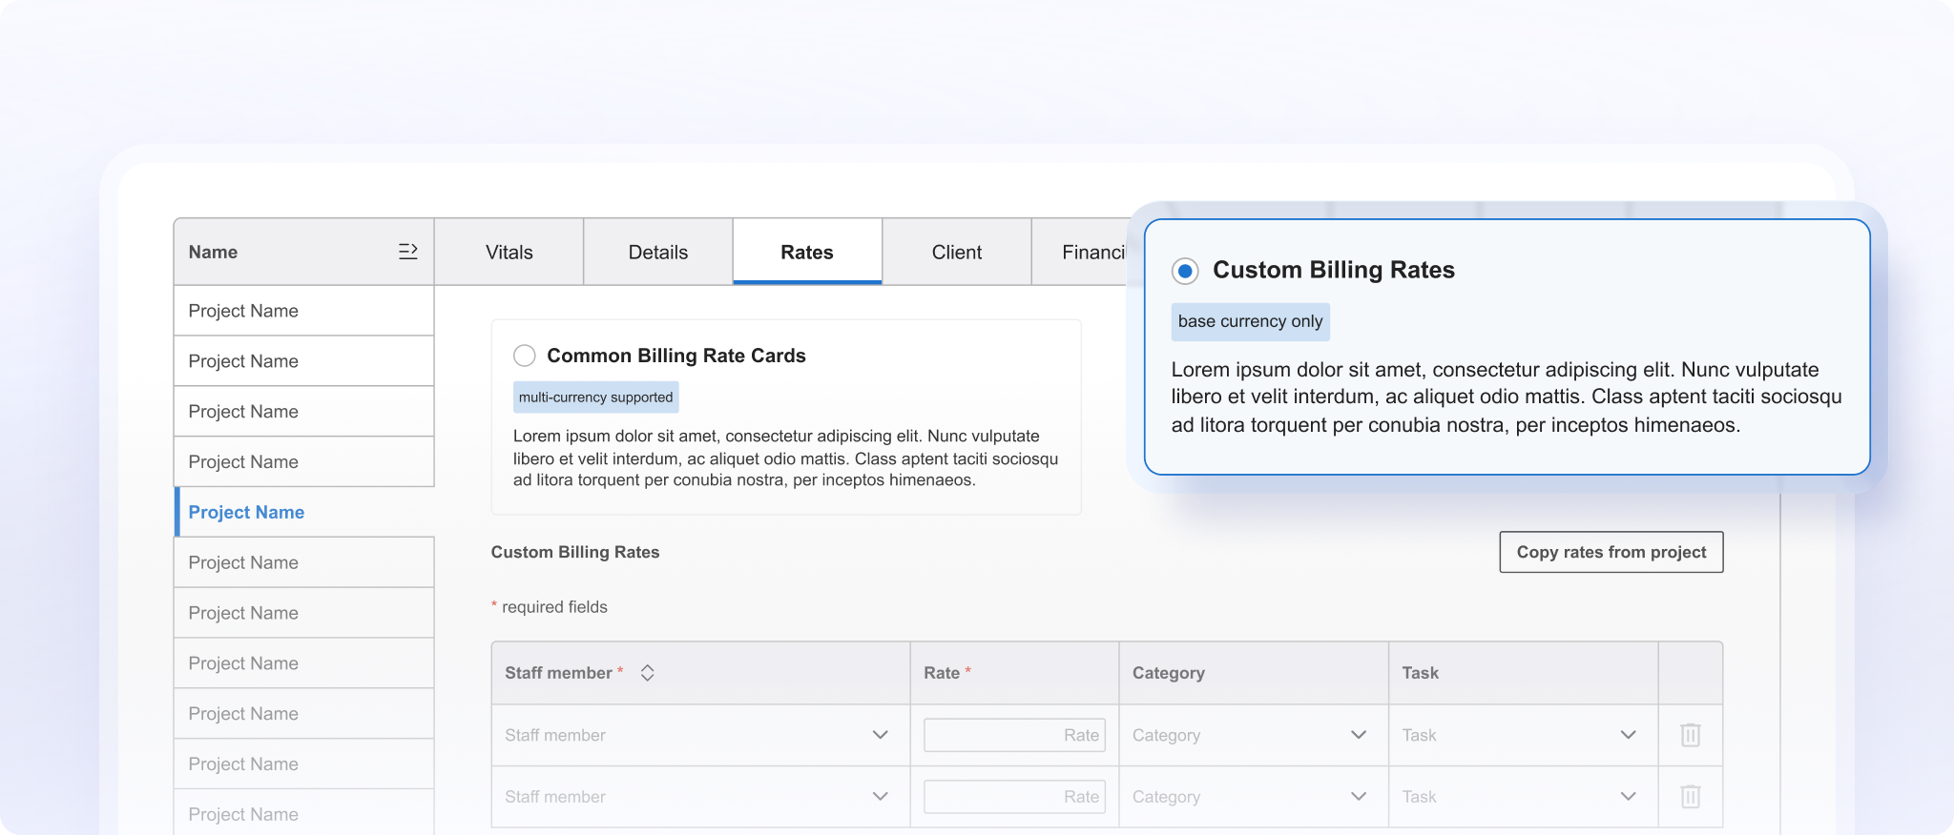The width and height of the screenshot is (1954, 835).
Task: Focus the second row Rate input
Action: [x=1013, y=797]
